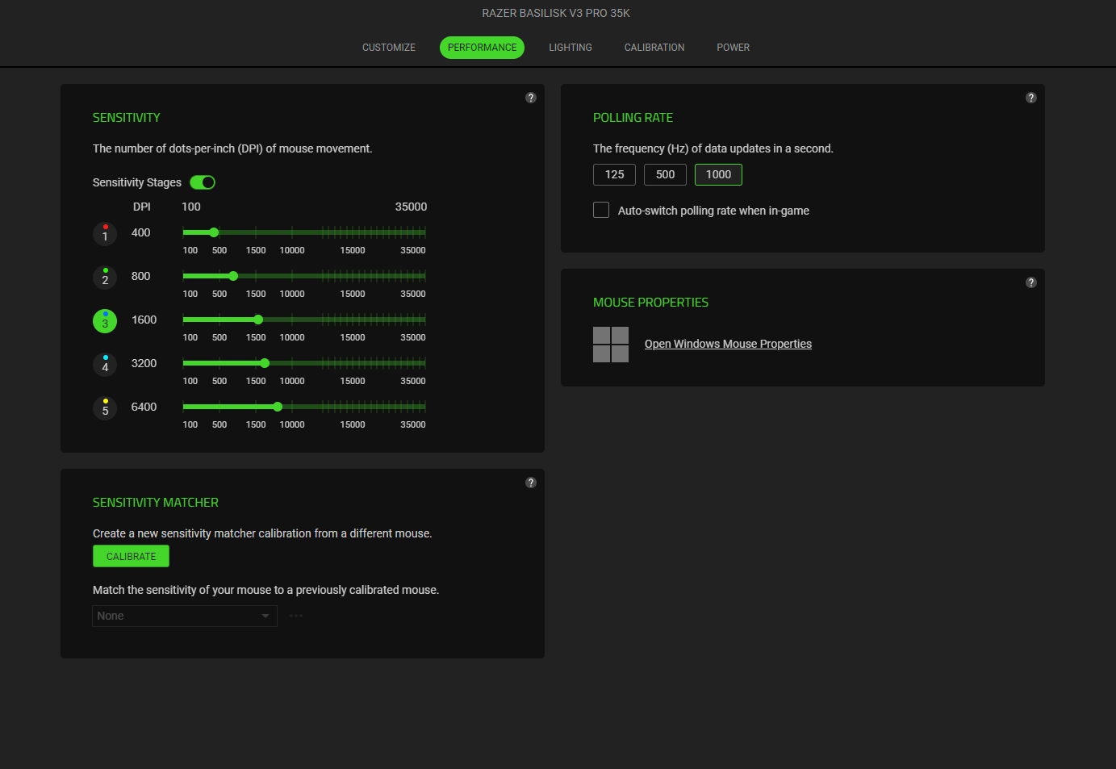The width and height of the screenshot is (1116, 769).
Task: Select DPI stage 5 circle icon
Action: (105, 408)
